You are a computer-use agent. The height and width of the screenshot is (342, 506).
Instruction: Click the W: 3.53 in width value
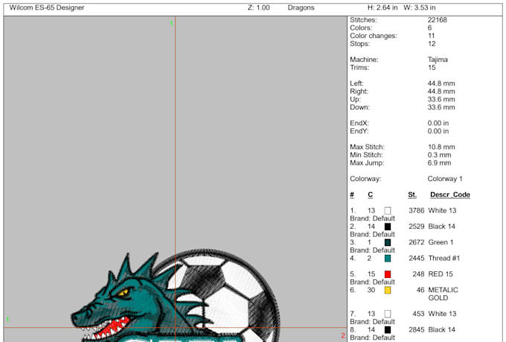tap(419, 7)
